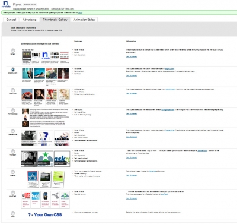Open the thumbnail of the gray-haired man outdoors
This screenshot has height=224, width=237.
(52, 73)
